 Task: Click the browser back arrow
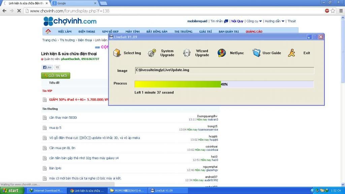tap(4, 11)
